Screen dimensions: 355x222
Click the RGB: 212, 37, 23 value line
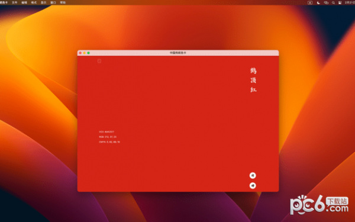[108, 137]
